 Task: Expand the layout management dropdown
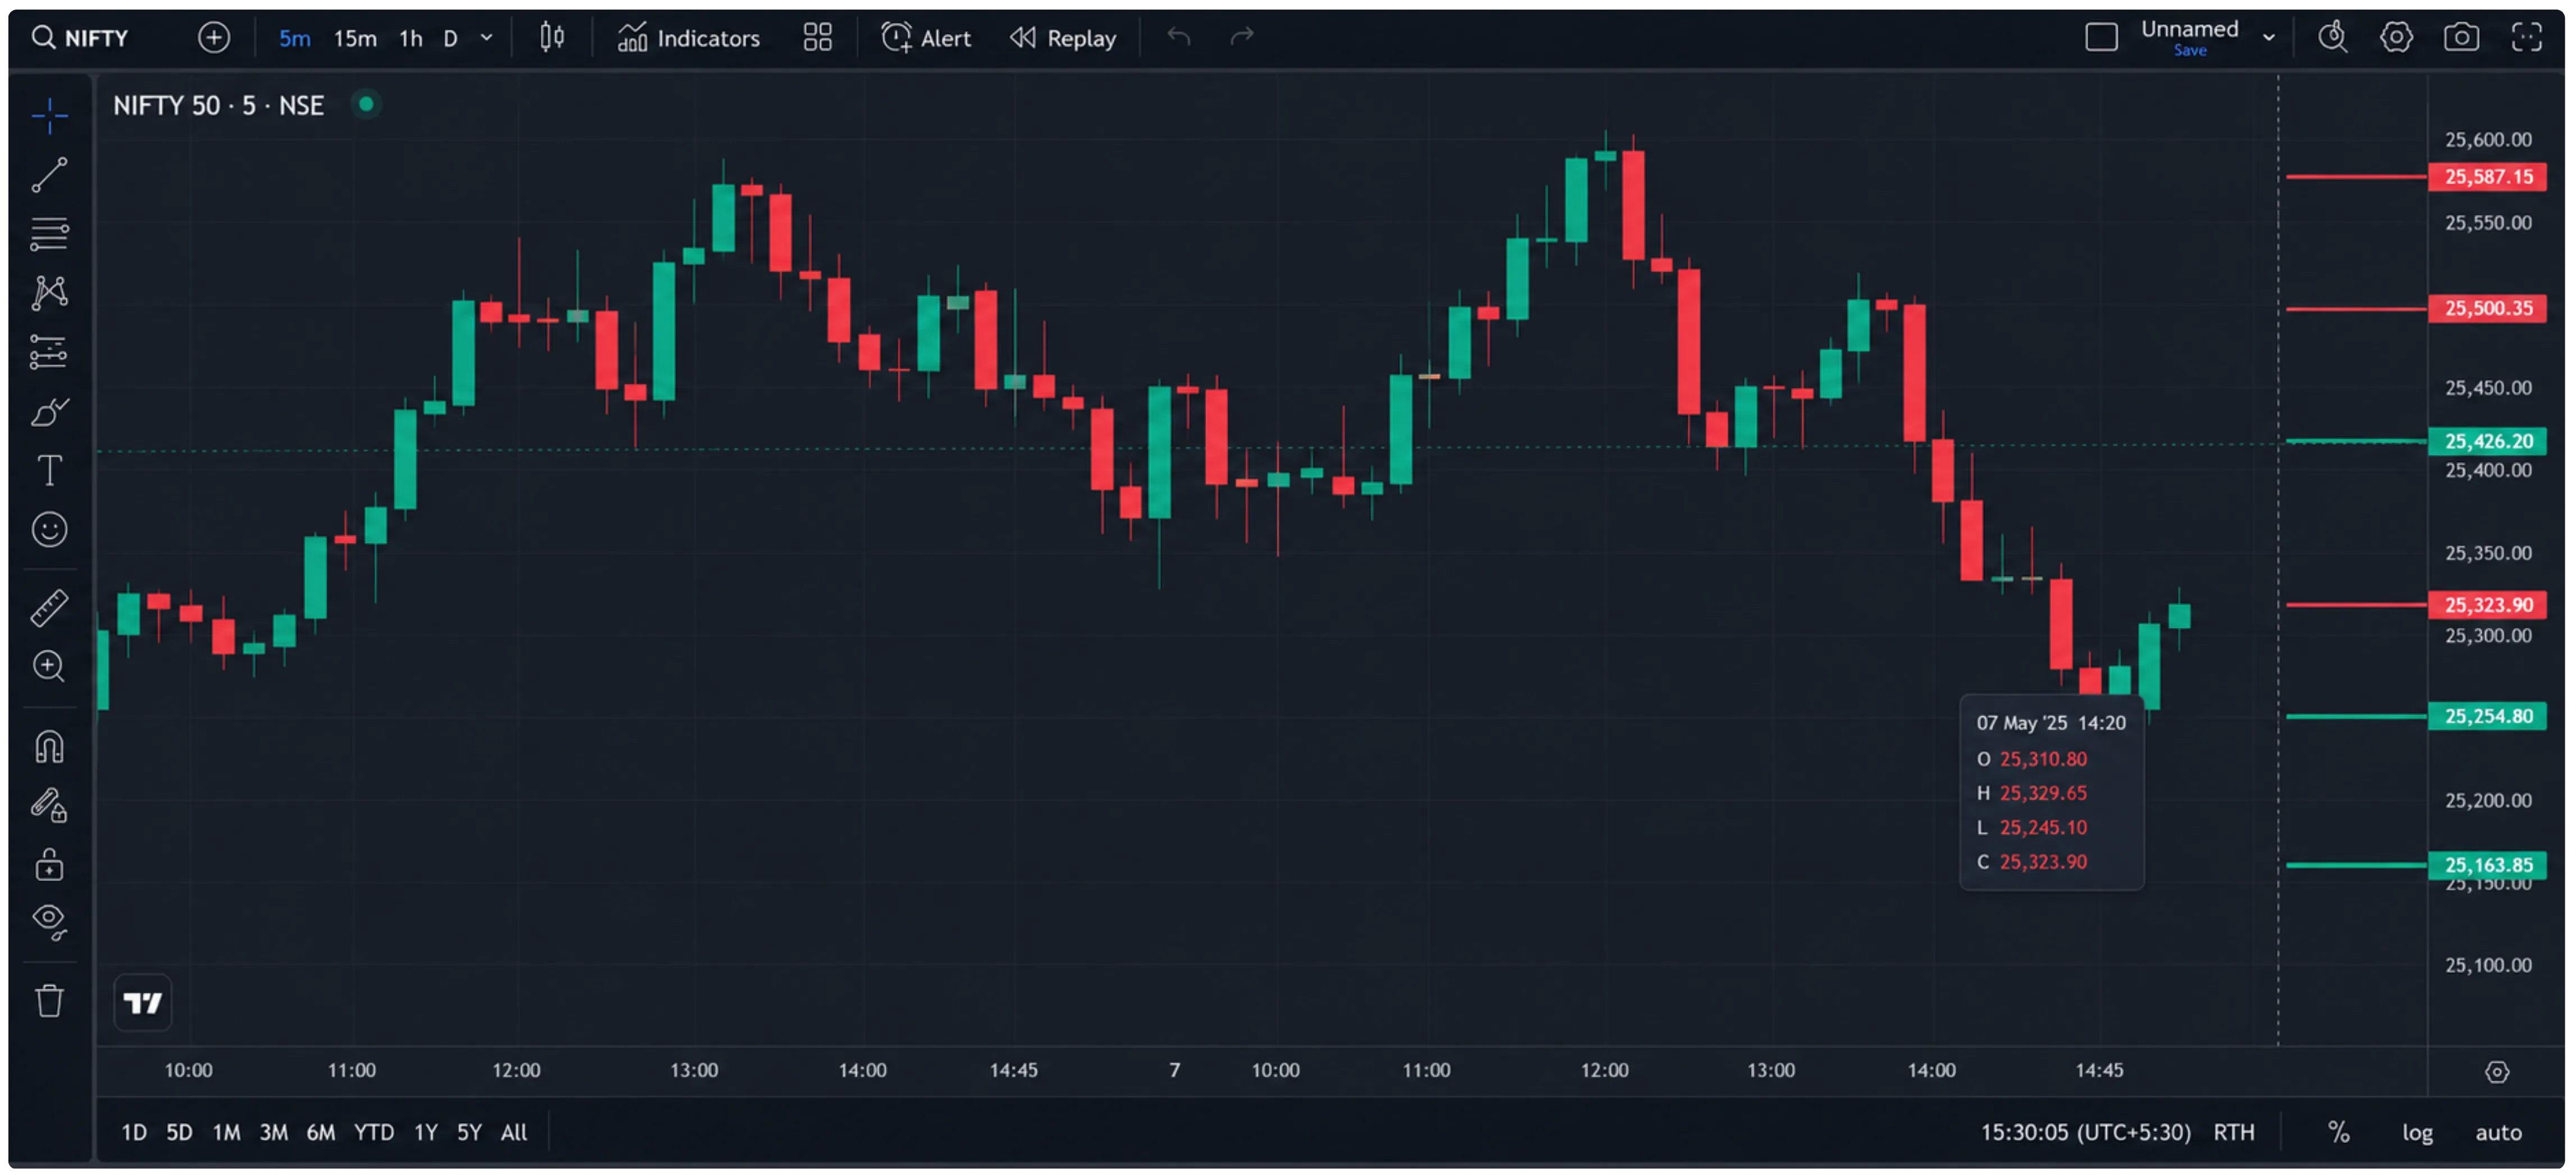[x=2269, y=38]
